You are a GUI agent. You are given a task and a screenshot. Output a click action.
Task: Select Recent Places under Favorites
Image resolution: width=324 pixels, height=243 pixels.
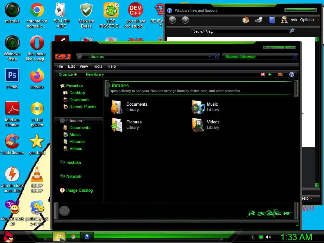tap(79, 107)
